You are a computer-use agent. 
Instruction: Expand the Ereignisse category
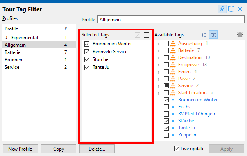(x=159, y=65)
